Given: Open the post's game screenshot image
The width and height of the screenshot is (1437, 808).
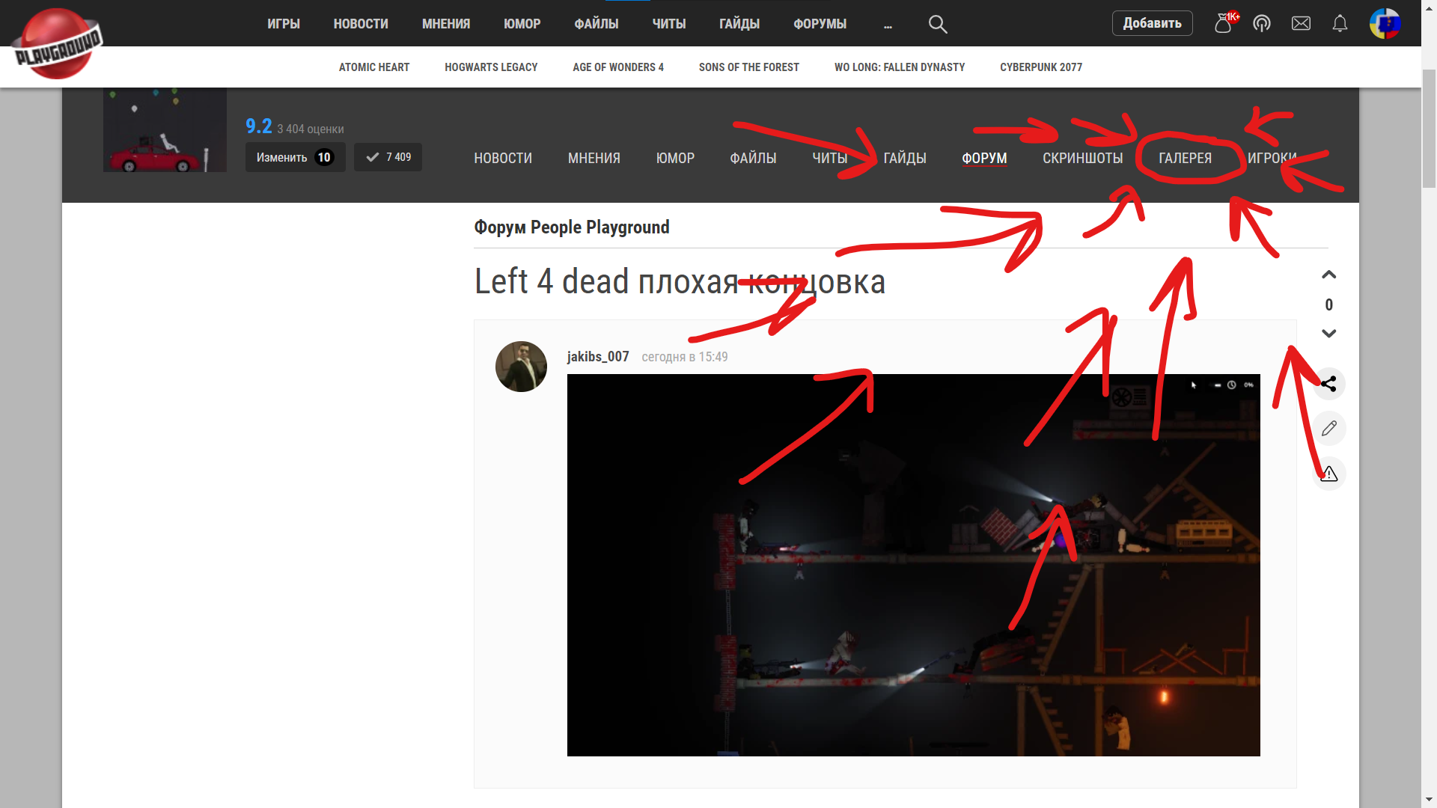Looking at the screenshot, I should pos(913,565).
